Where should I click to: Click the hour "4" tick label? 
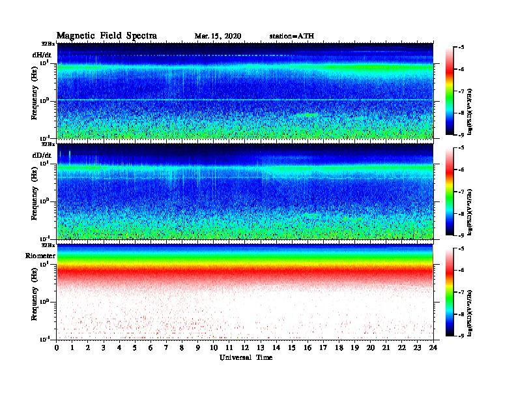point(119,347)
